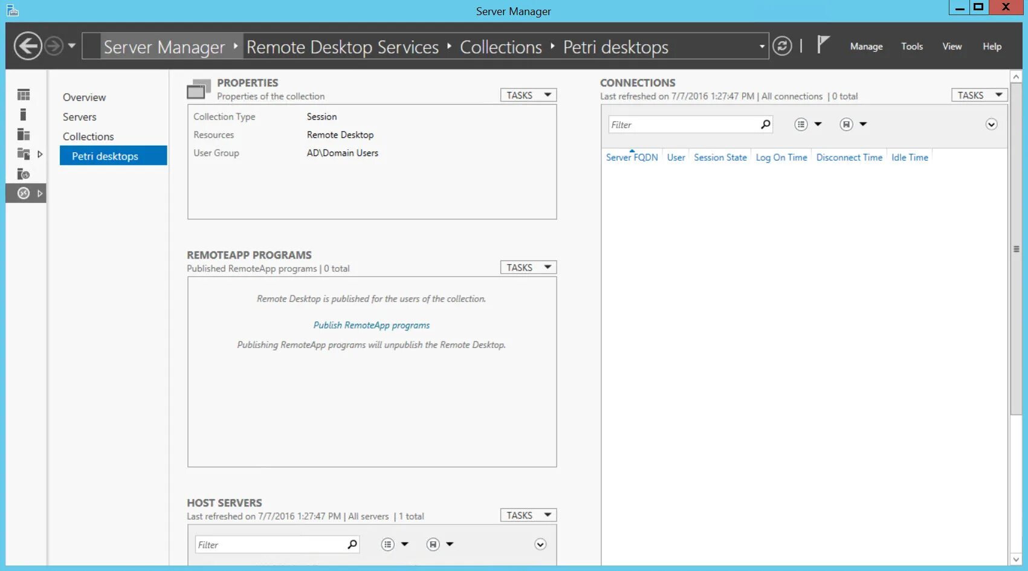Open TASKS dropdown in Host Servers section
1028x571 pixels.
(x=528, y=515)
